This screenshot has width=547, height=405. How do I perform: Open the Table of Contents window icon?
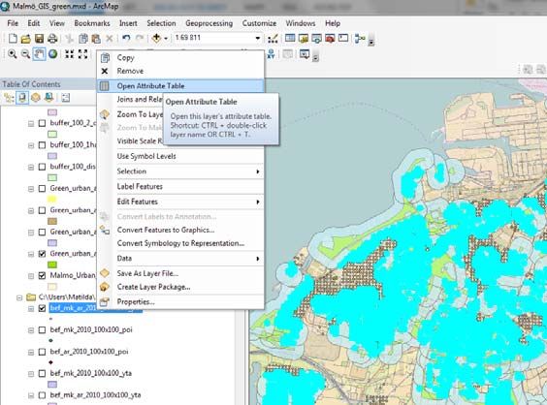(290, 38)
